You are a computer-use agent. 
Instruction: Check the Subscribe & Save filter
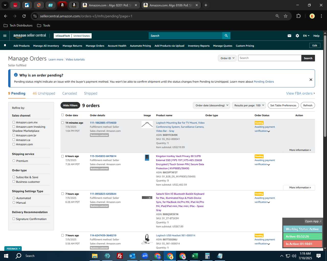[14, 177]
